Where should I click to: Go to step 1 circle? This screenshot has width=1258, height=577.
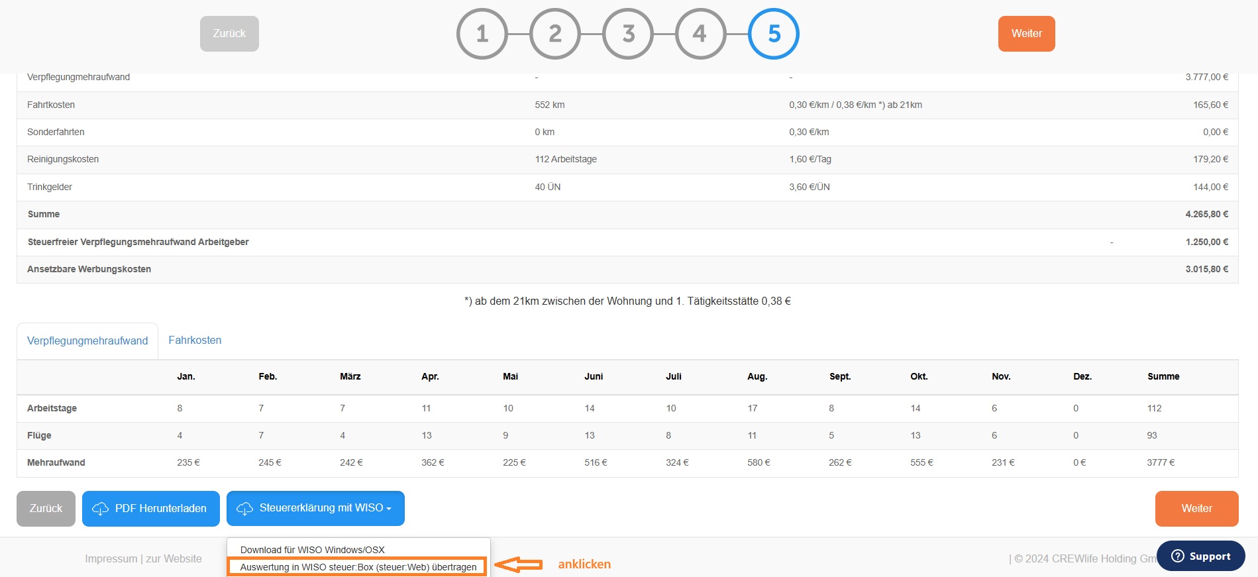tap(482, 34)
